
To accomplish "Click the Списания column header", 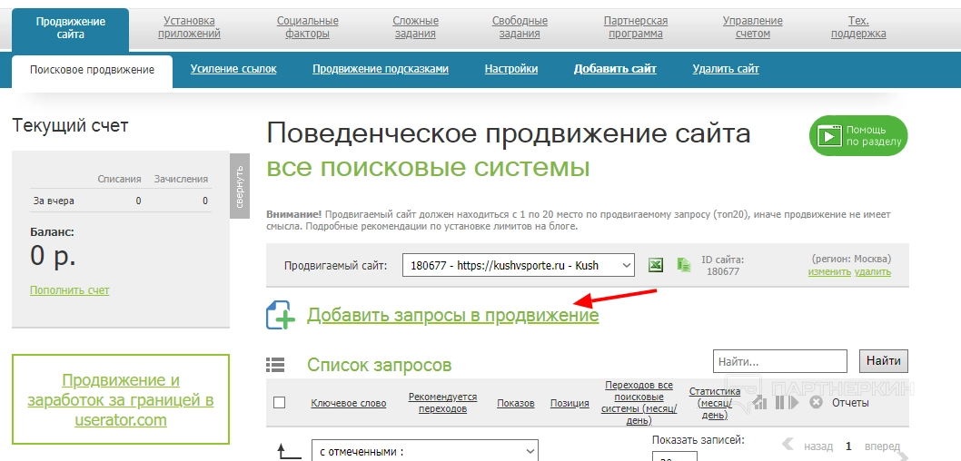I will tap(120, 179).
